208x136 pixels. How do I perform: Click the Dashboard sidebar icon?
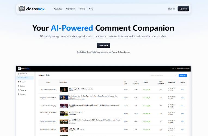click(19, 74)
